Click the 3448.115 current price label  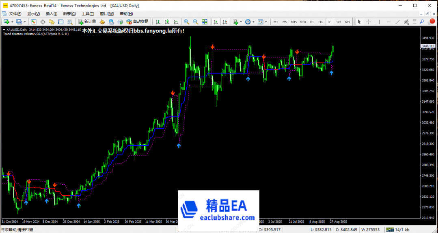(428, 46)
